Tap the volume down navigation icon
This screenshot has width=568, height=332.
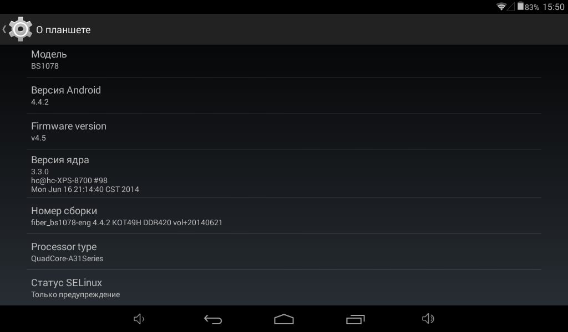pos(139,319)
